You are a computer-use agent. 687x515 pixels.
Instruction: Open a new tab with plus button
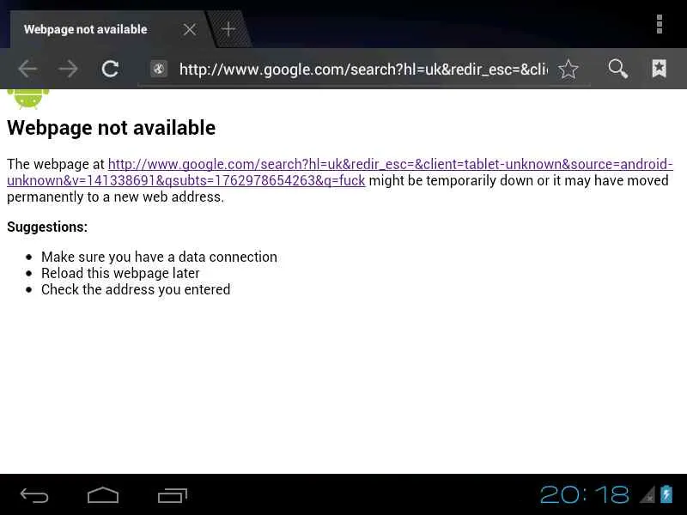pyautogui.click(x=228, y=29)
